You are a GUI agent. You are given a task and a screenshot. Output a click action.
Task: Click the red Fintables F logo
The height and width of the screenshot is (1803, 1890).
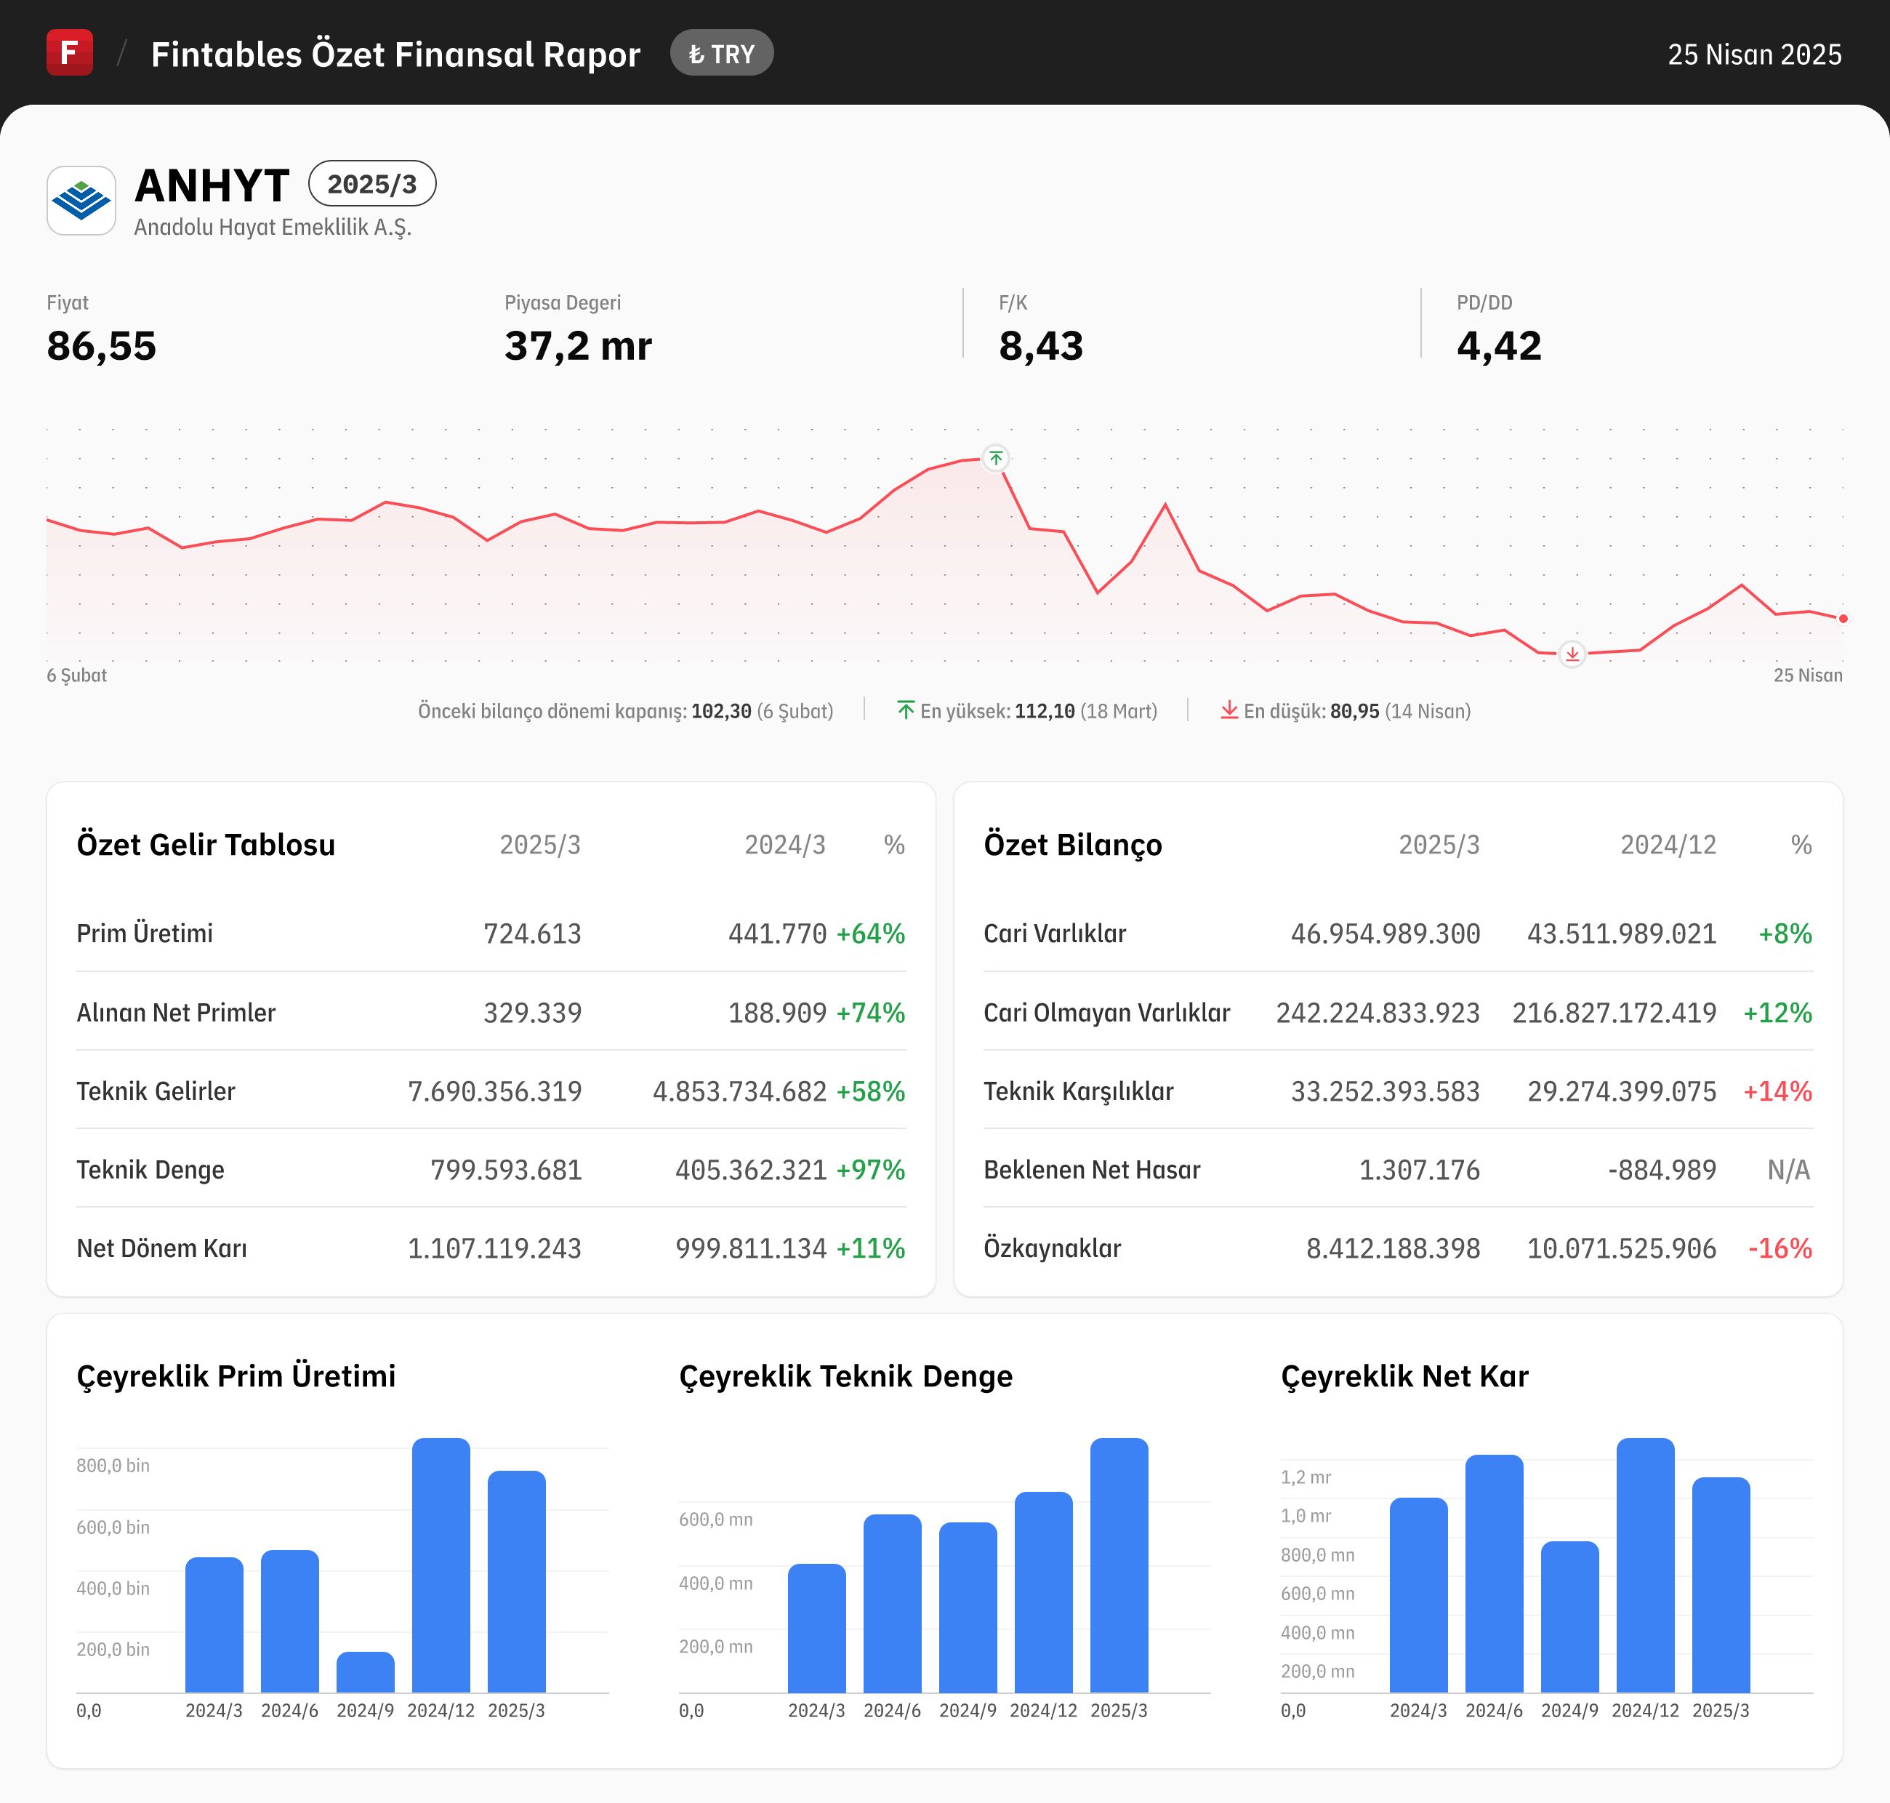click(x=69, y=52)
